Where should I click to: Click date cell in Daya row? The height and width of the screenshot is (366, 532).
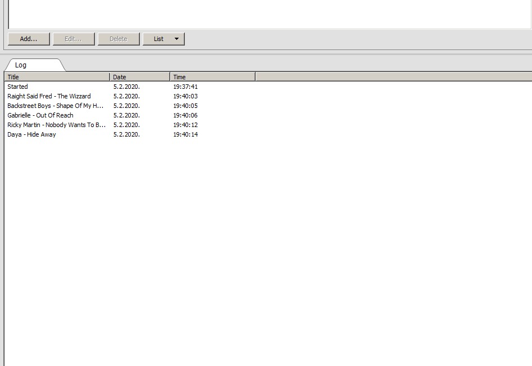[126, 134]
